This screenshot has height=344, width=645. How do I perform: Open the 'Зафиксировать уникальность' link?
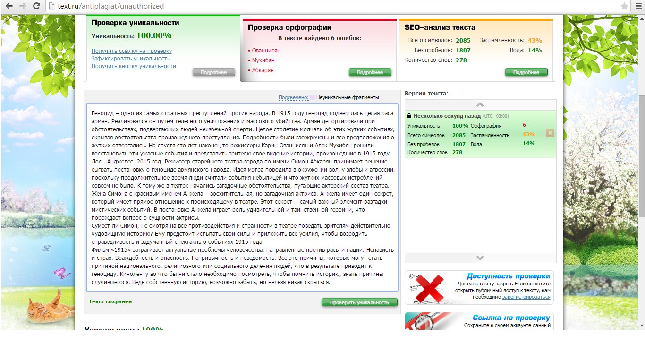click(131, 59)
